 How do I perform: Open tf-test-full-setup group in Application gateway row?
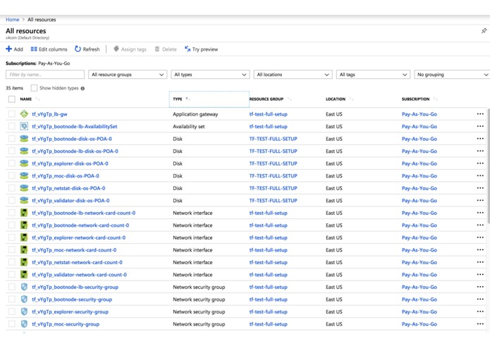coord(268,114)
